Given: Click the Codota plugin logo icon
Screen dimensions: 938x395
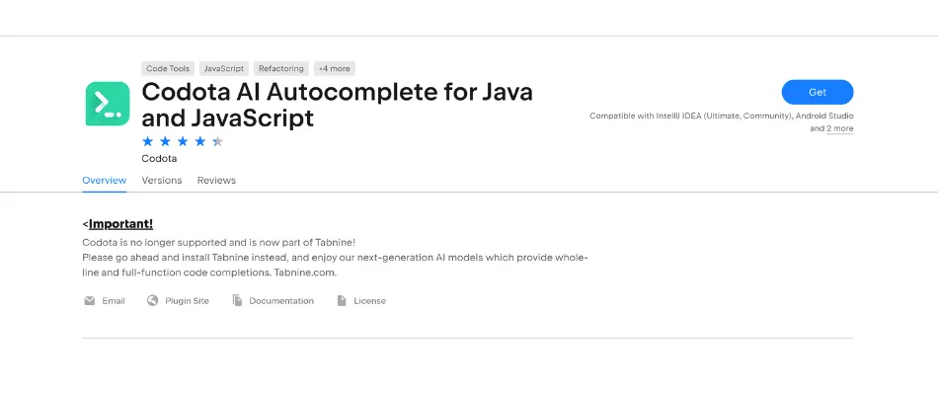Looking at the screenshot, I should tap(108, 104).
